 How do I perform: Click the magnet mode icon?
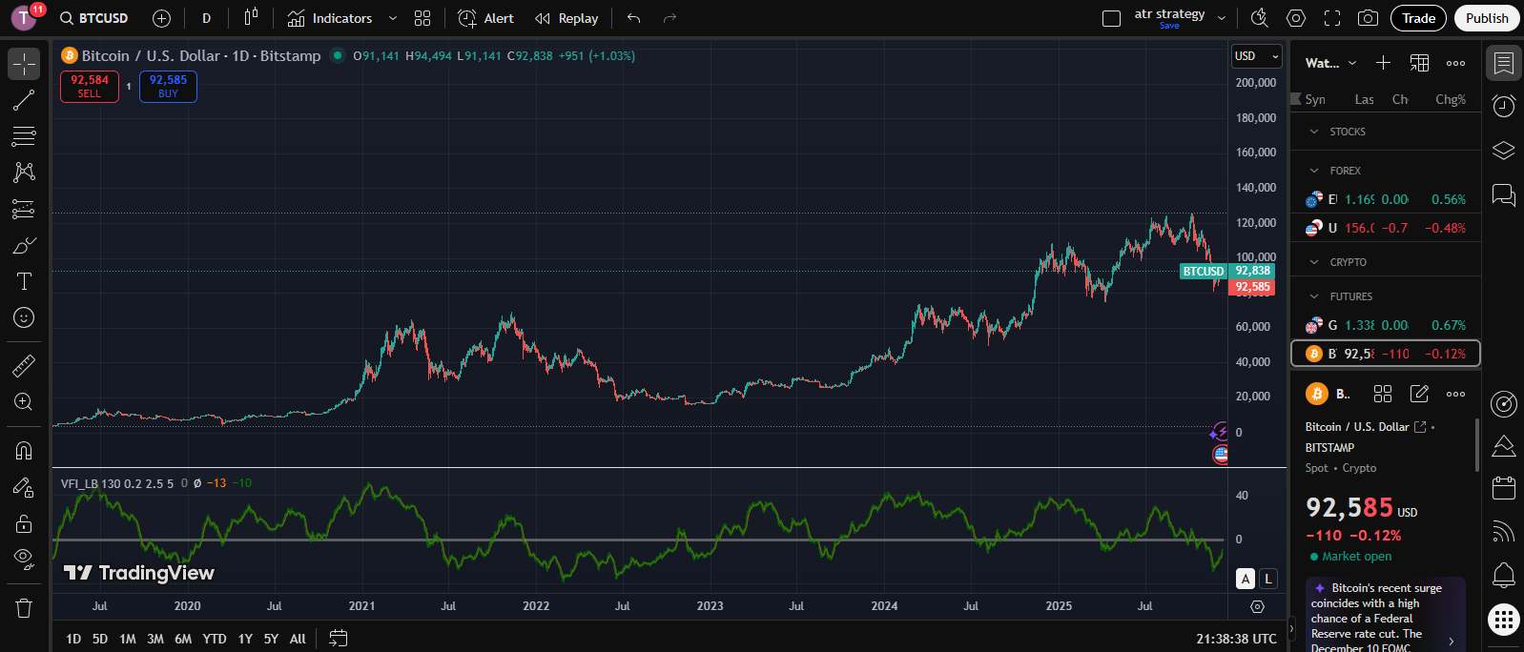tap(24, 451)
